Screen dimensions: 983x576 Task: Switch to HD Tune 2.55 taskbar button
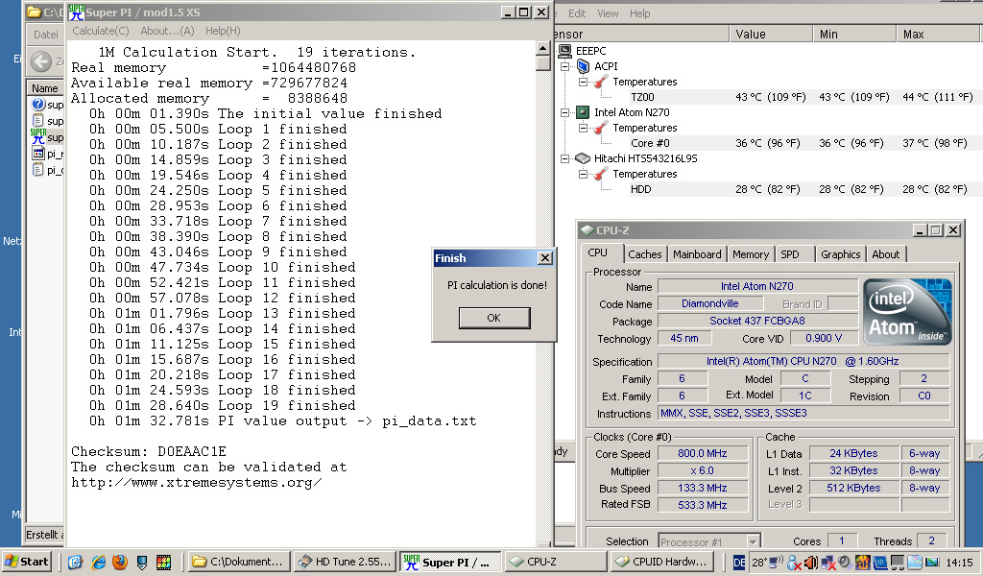pos(345,562)
